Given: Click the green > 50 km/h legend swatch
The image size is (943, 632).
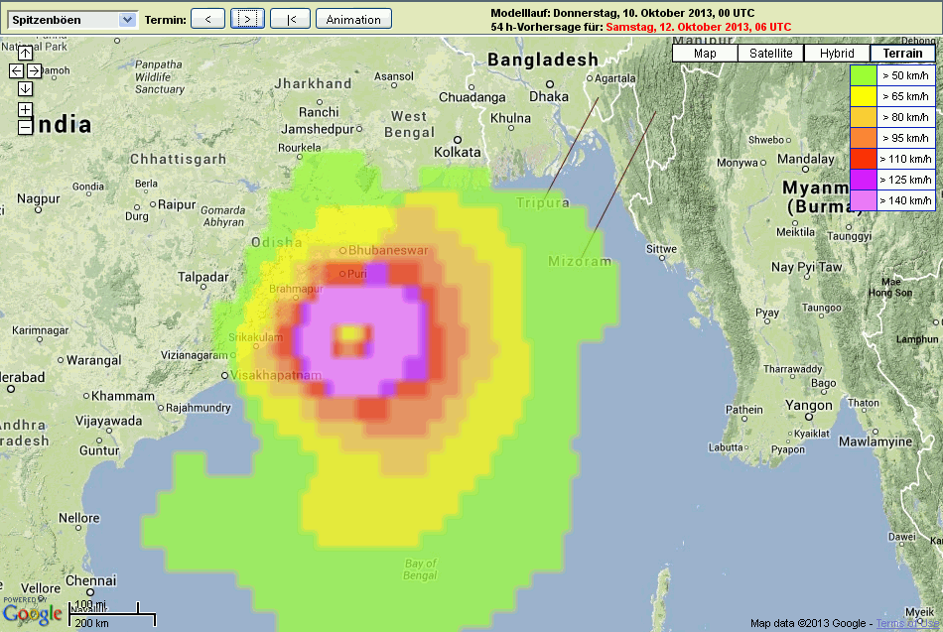Looking at the screenshot, I should [863, 74].
